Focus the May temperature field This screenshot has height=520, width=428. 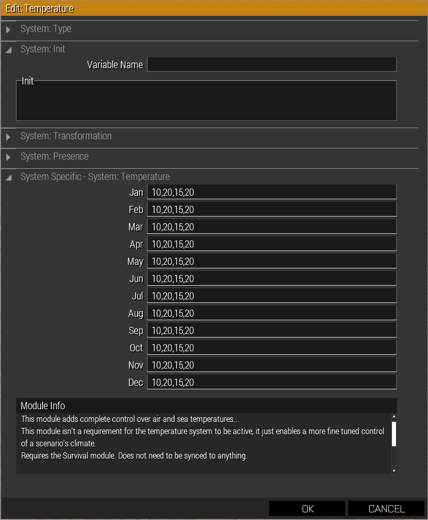271,261
